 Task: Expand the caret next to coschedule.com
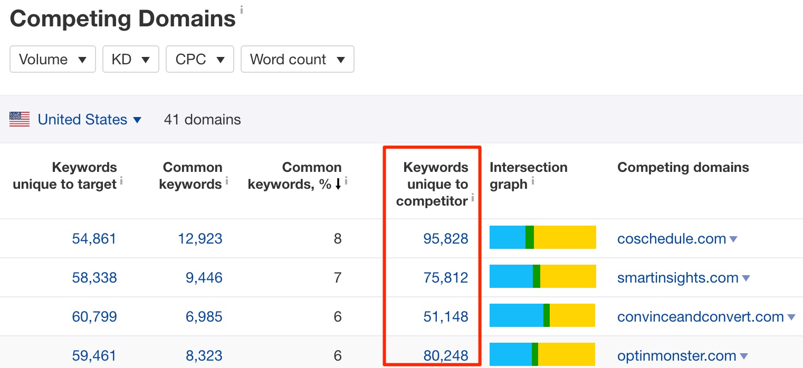734,238
